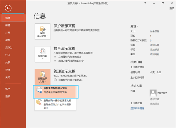176x128 pixels.
Task: Open the help question mark
Action: click(145, 3)
